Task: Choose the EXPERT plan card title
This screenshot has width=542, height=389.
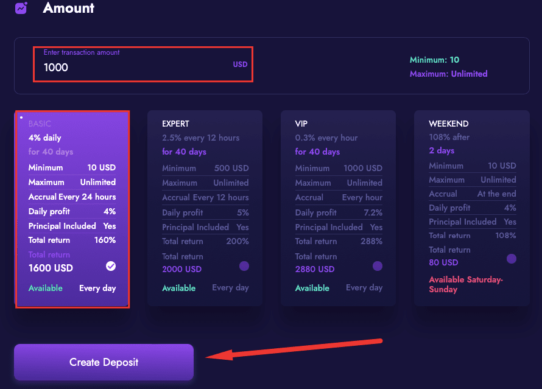Action: [175, 124]
